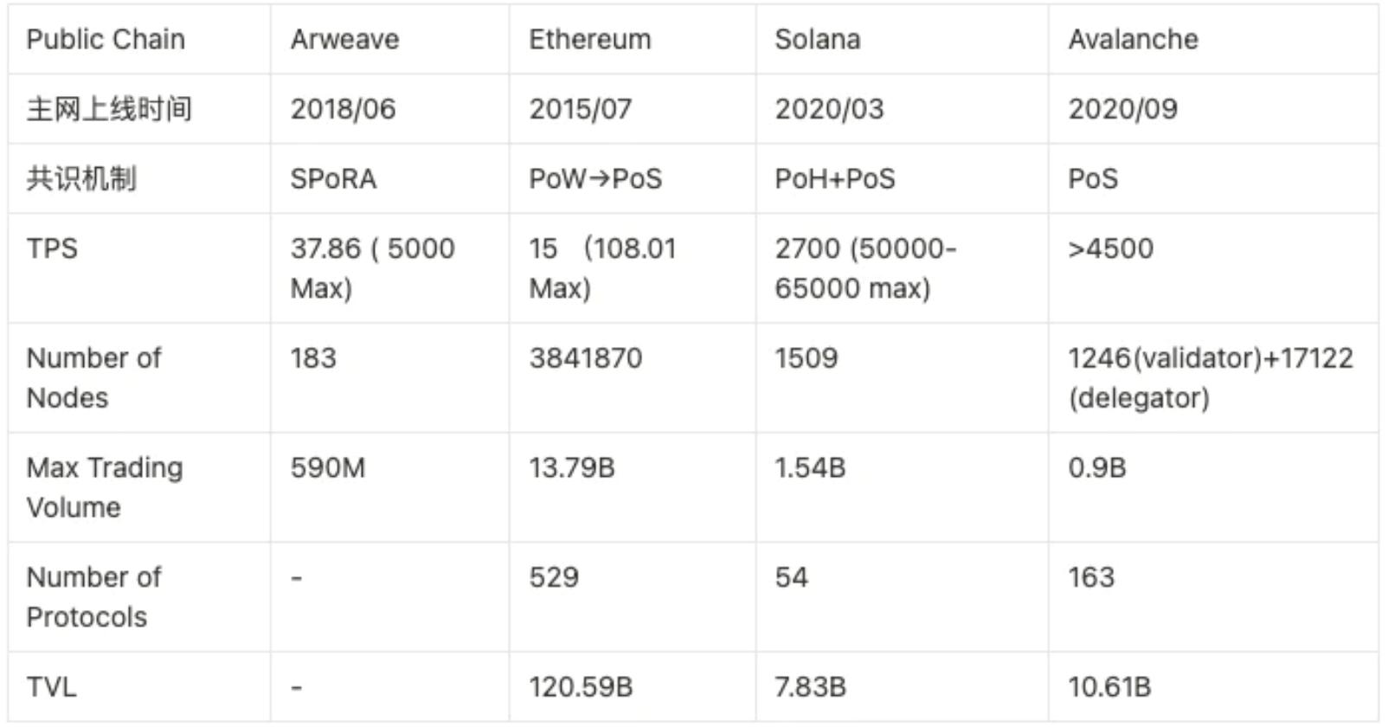The image size is (1388, 727).
Task: Select the Arweave column header
Action: pos(344,40)
